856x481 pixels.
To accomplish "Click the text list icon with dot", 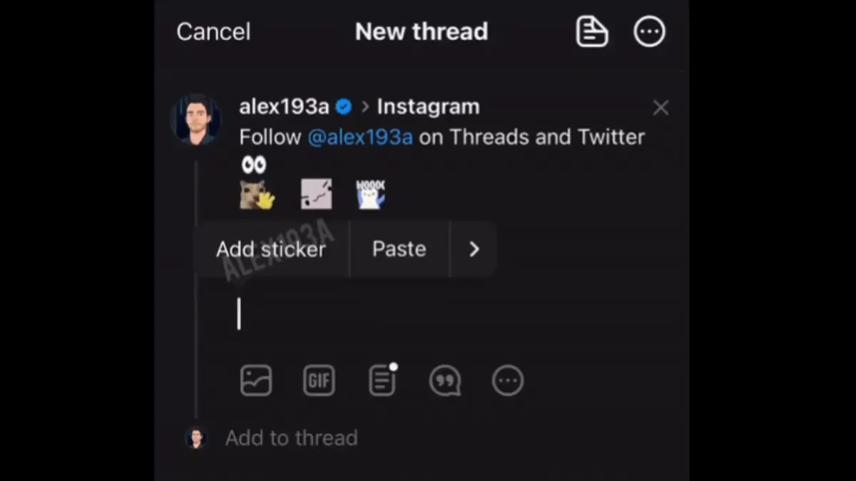I will click(x=382, y=381).
